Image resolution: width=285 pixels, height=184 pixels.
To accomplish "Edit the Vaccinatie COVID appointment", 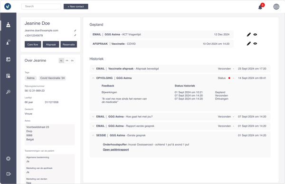I will click(248, 43).
